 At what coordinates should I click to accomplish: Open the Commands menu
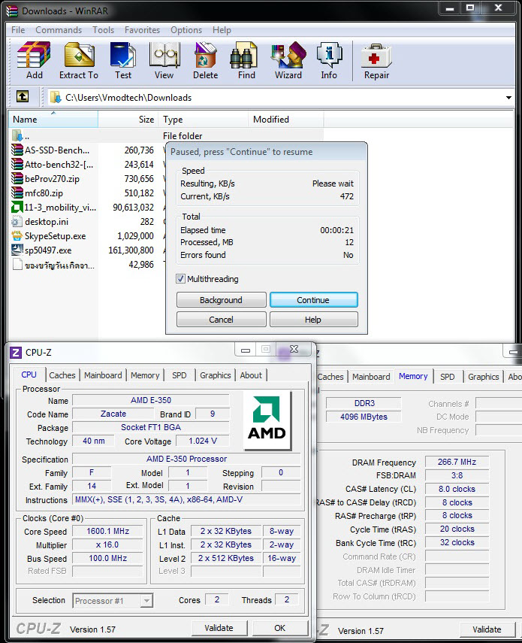[59, 30]
